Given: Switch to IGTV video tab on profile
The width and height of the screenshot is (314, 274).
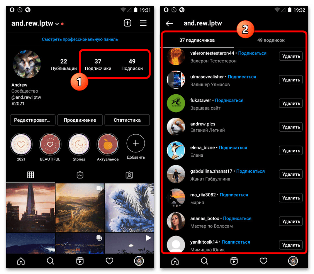Looking at the screenshot, I should (x=80, y=175).
